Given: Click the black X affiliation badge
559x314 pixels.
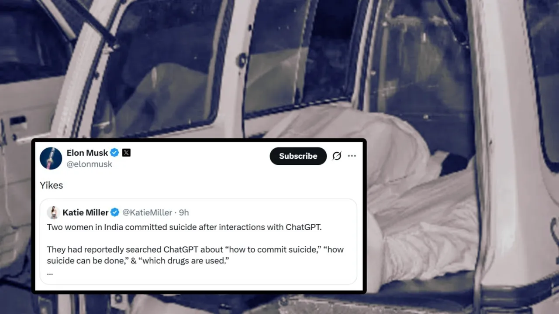Looking at the screenshot, I should [x=126, y=153].
